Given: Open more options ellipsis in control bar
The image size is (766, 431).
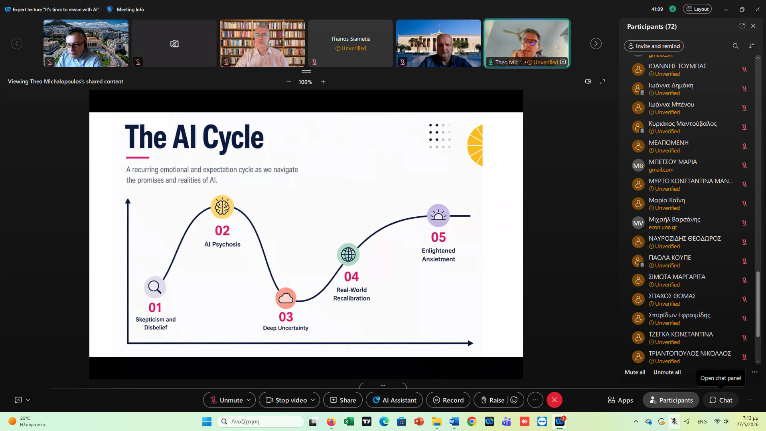Looking at the screenshot, I should [535, 400].
